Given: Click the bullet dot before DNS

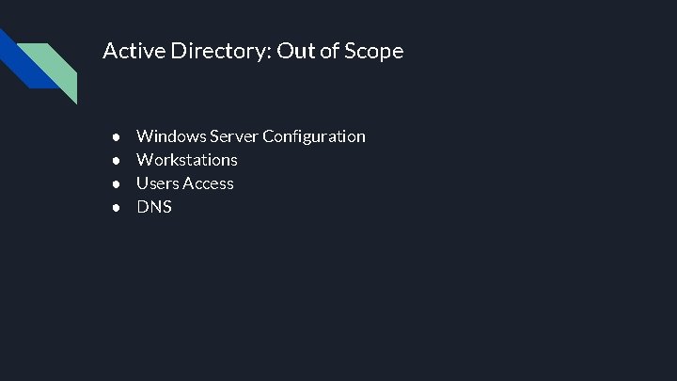Looking at the screenshot, I should tap(115, 206).
